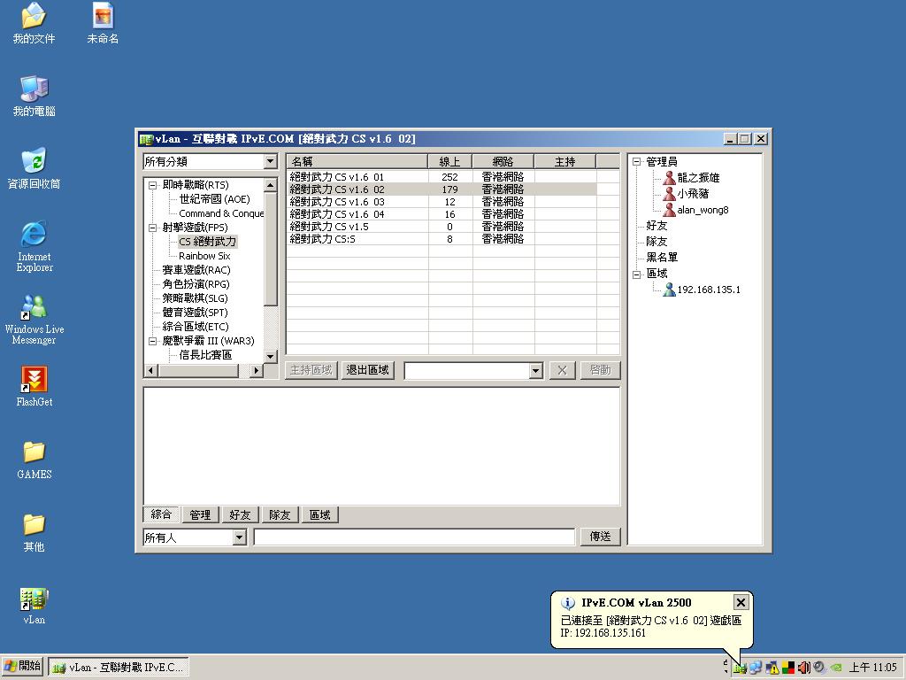Viewport: 906px width, 680px height.
Task: Open the 我的文件 desktop folder icon
Action: [x=34, y=15]
